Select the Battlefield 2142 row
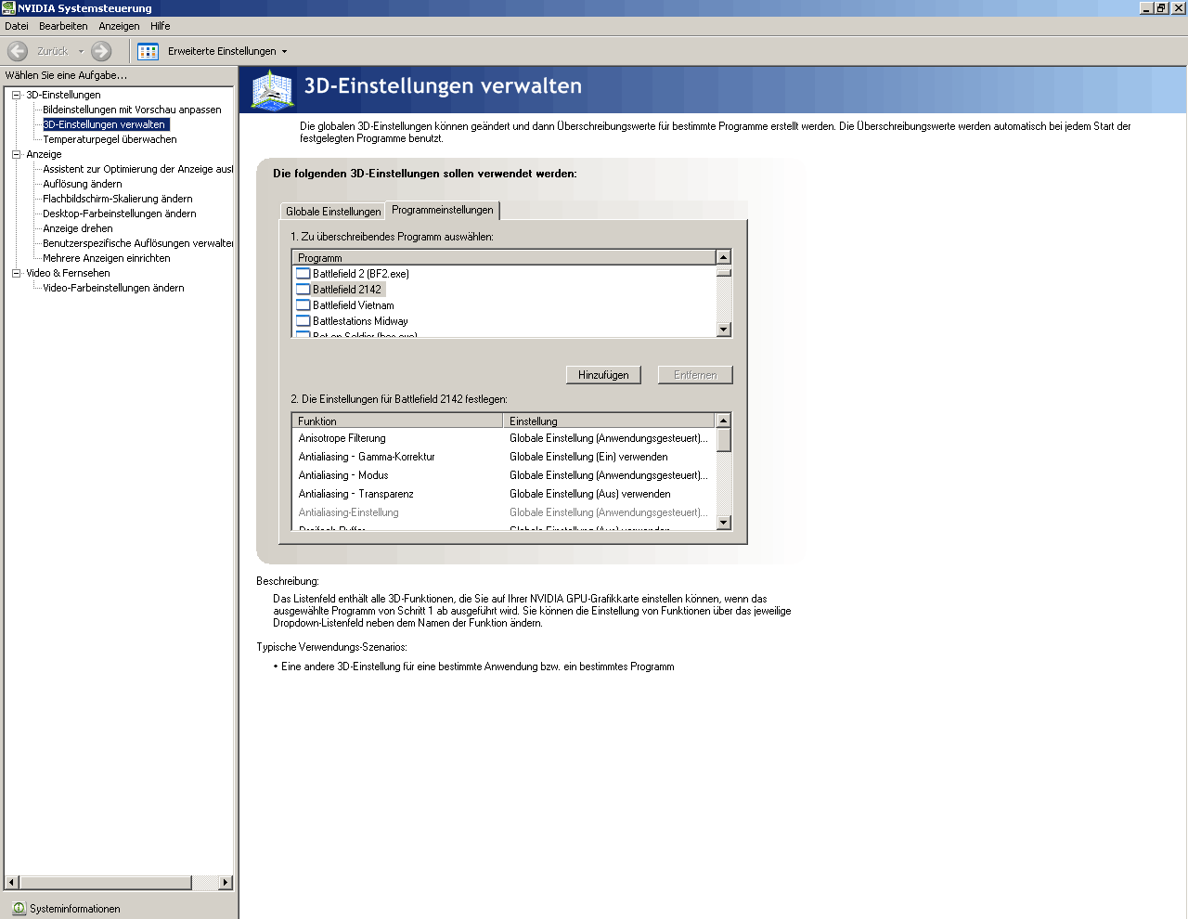Viewport: 1188px width, 919px height. tap(504, 289)
